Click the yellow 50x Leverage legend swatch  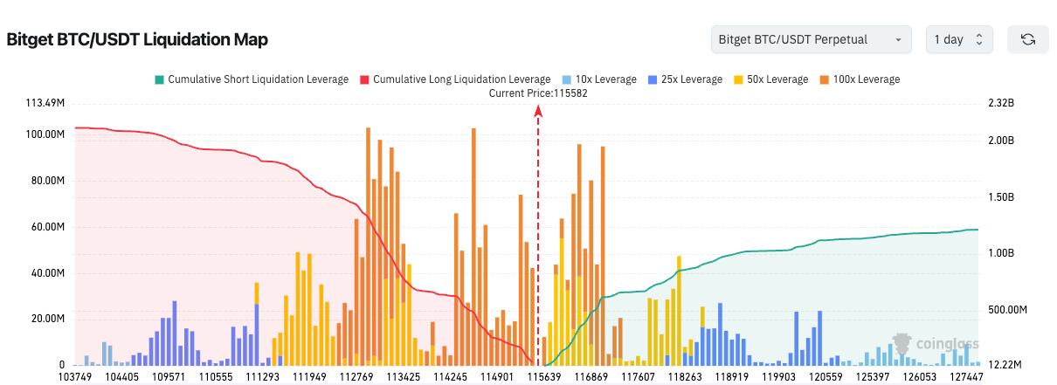737,79
